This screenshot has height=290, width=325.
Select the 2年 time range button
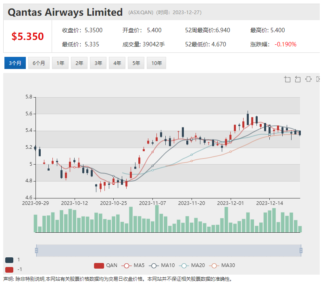79,63
